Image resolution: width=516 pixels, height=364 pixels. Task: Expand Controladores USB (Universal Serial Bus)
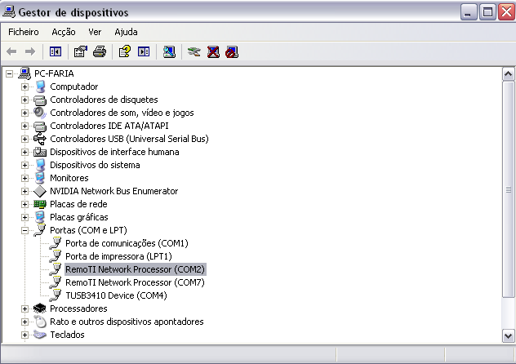point(24,139)
